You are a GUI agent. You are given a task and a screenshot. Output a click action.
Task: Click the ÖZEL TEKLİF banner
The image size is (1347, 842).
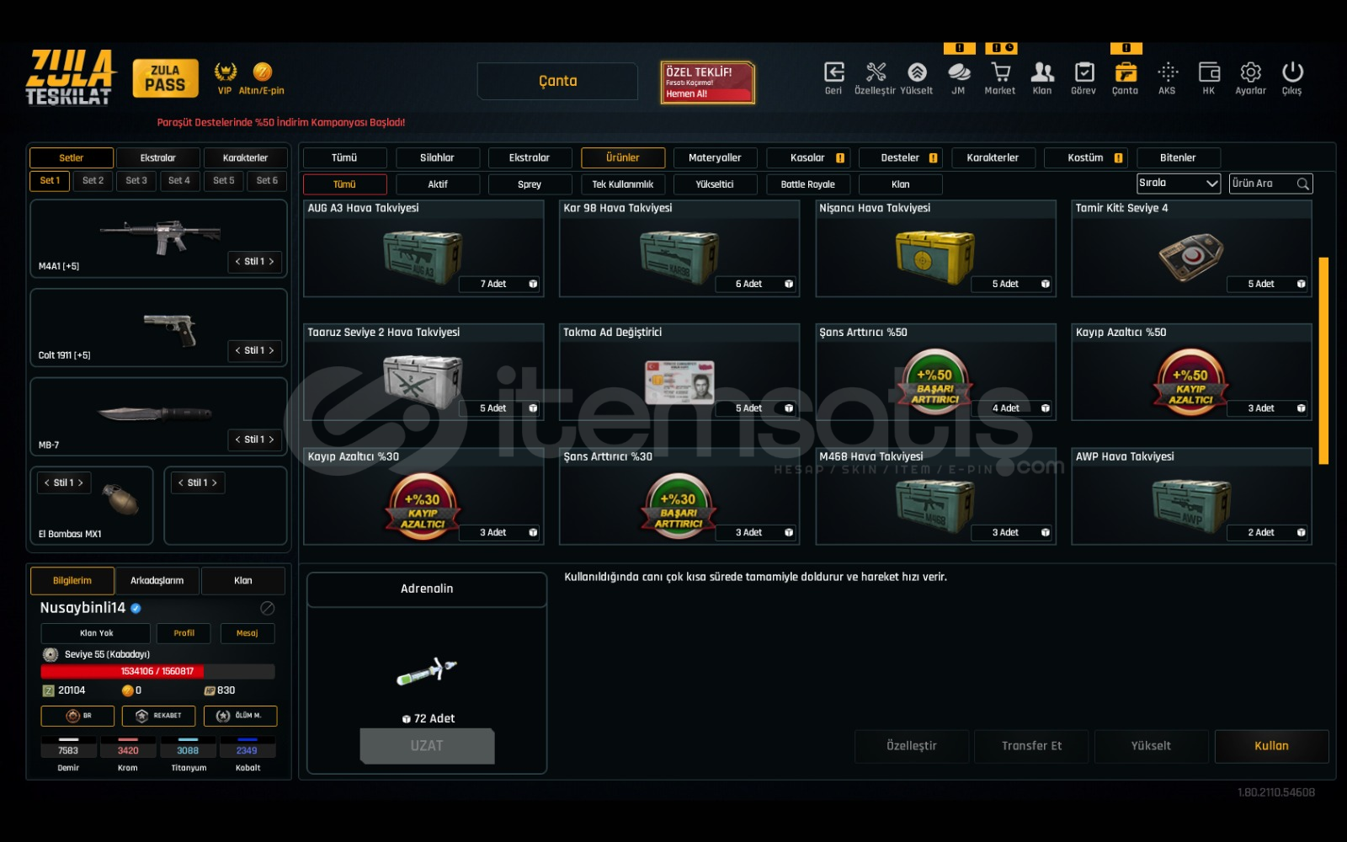click(707, 83)
